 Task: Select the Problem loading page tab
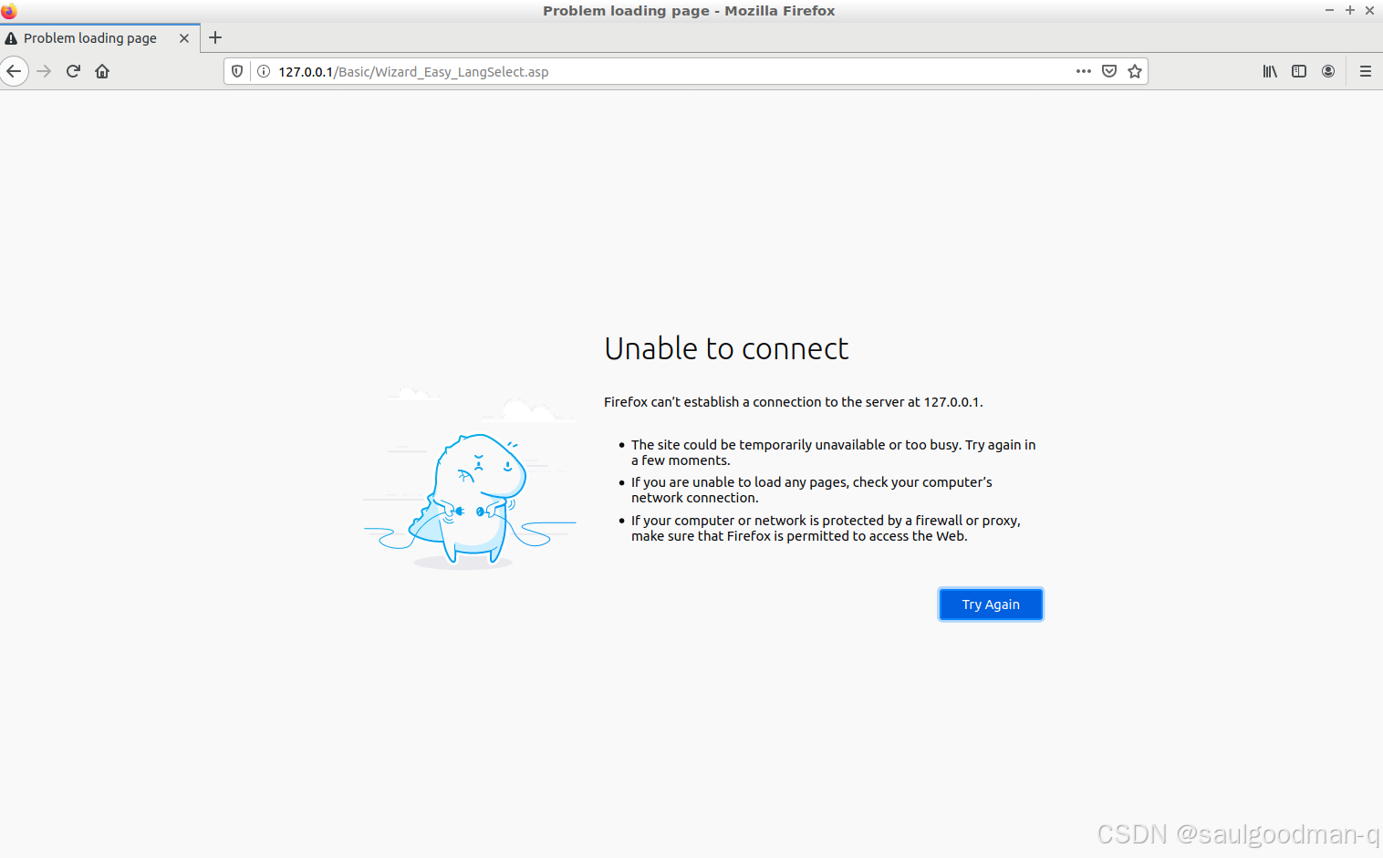coord(99,38)
